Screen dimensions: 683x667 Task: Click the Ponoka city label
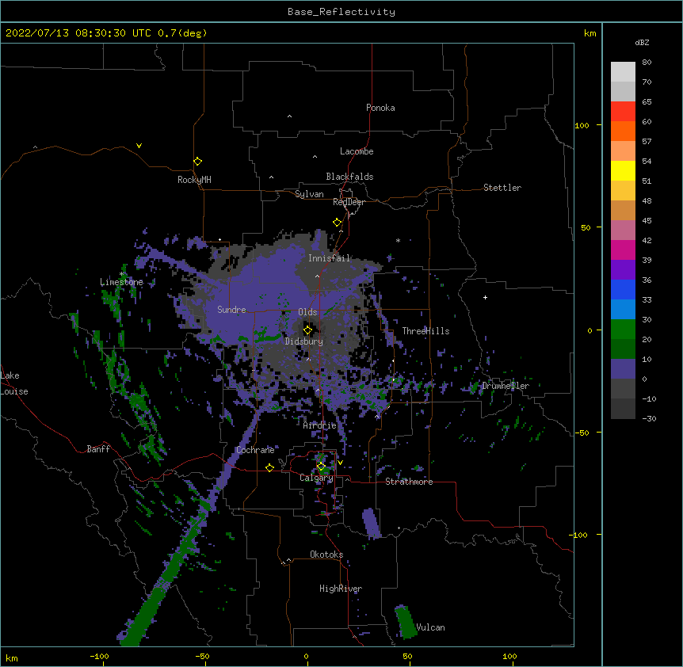pyautogui.click(x=380, y=108)
